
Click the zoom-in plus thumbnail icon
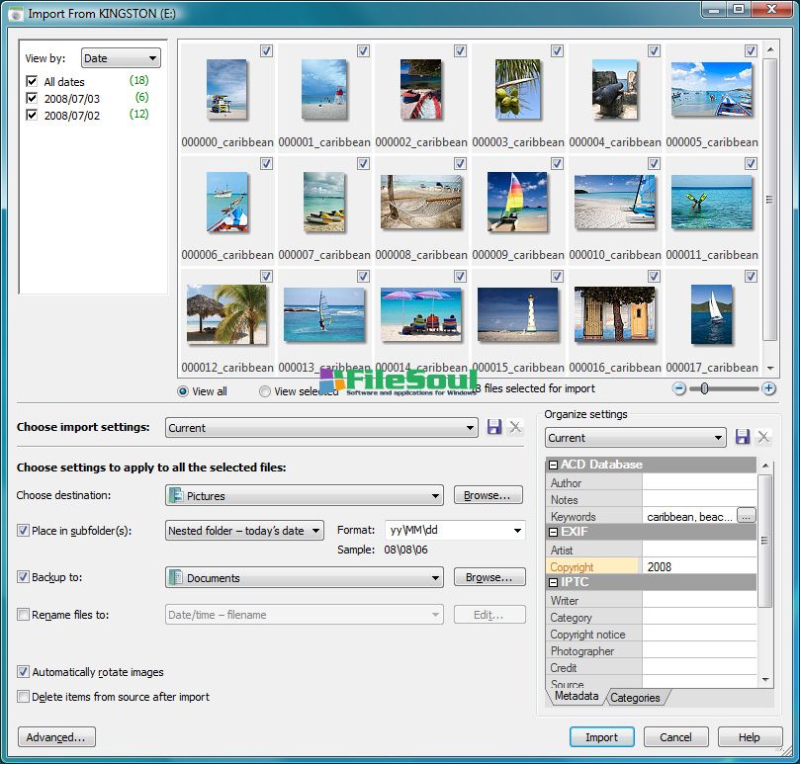(768, 388)
